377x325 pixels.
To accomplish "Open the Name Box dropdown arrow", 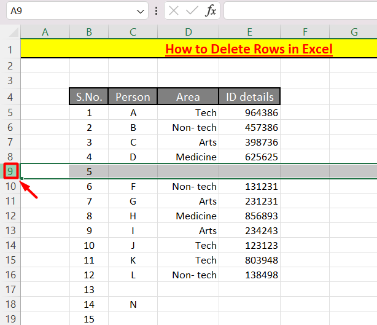I will [140, 11].
